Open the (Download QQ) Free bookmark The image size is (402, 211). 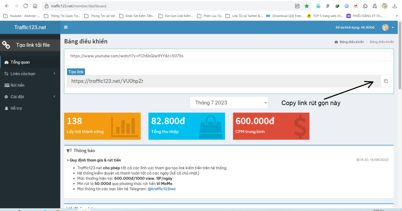coord(284,16)
